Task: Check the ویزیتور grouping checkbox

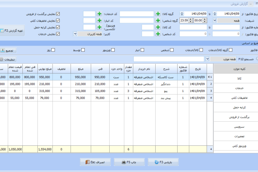Action: (113, 50)
